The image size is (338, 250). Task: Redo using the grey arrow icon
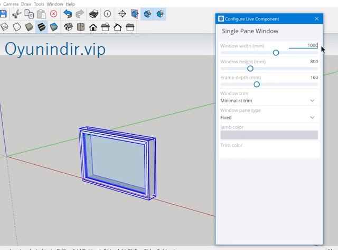point(80,14)
